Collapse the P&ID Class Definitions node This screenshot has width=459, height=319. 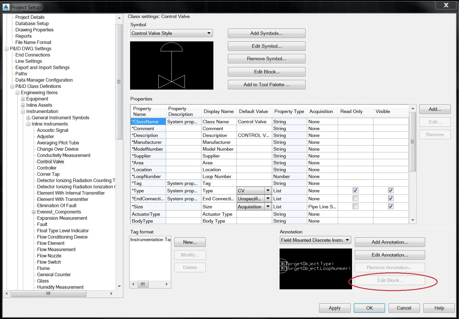point(12,86)
